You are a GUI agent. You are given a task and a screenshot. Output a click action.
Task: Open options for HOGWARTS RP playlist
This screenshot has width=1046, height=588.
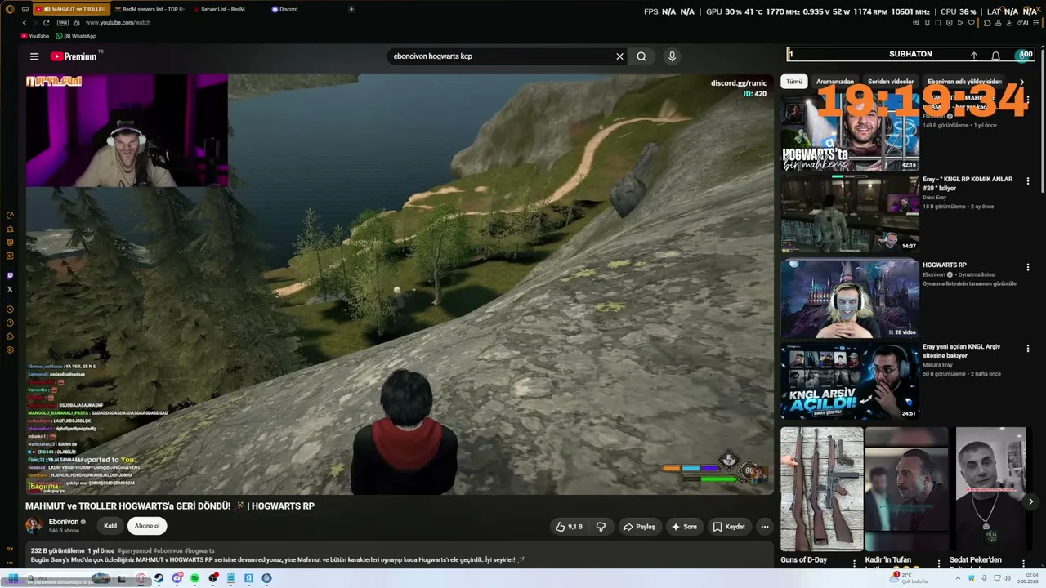pyautogui.click(x=1028, y=267)
